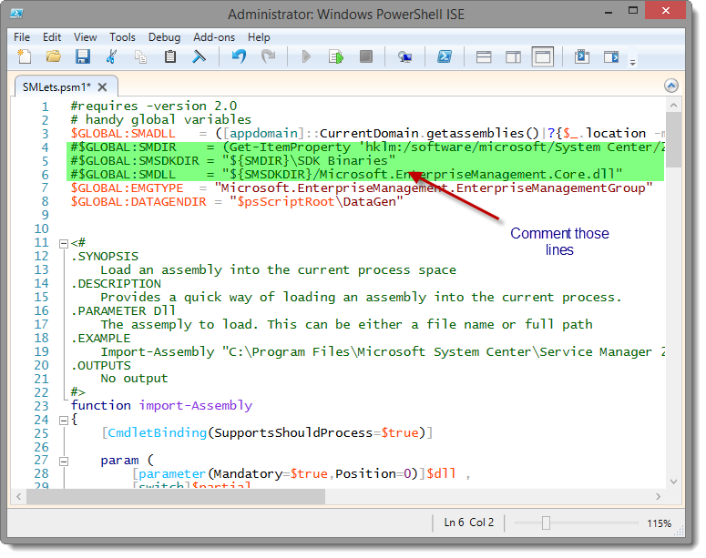Click the 115% zoom level text
Image resolution: width=706 pixels, height=558 pixels.
(659, 523)
